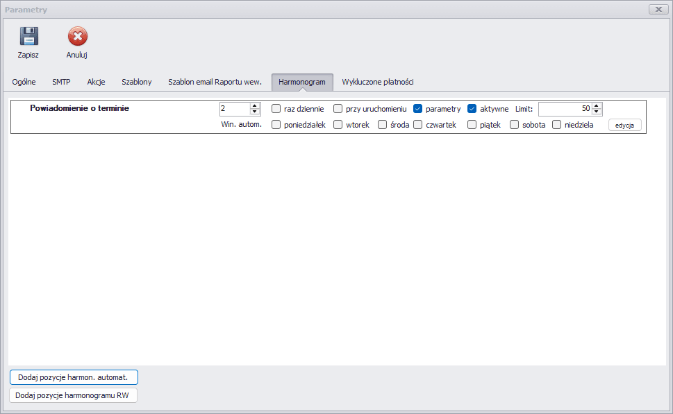Increase the day count spinner value
673x414 pixels.
[255, 106]
